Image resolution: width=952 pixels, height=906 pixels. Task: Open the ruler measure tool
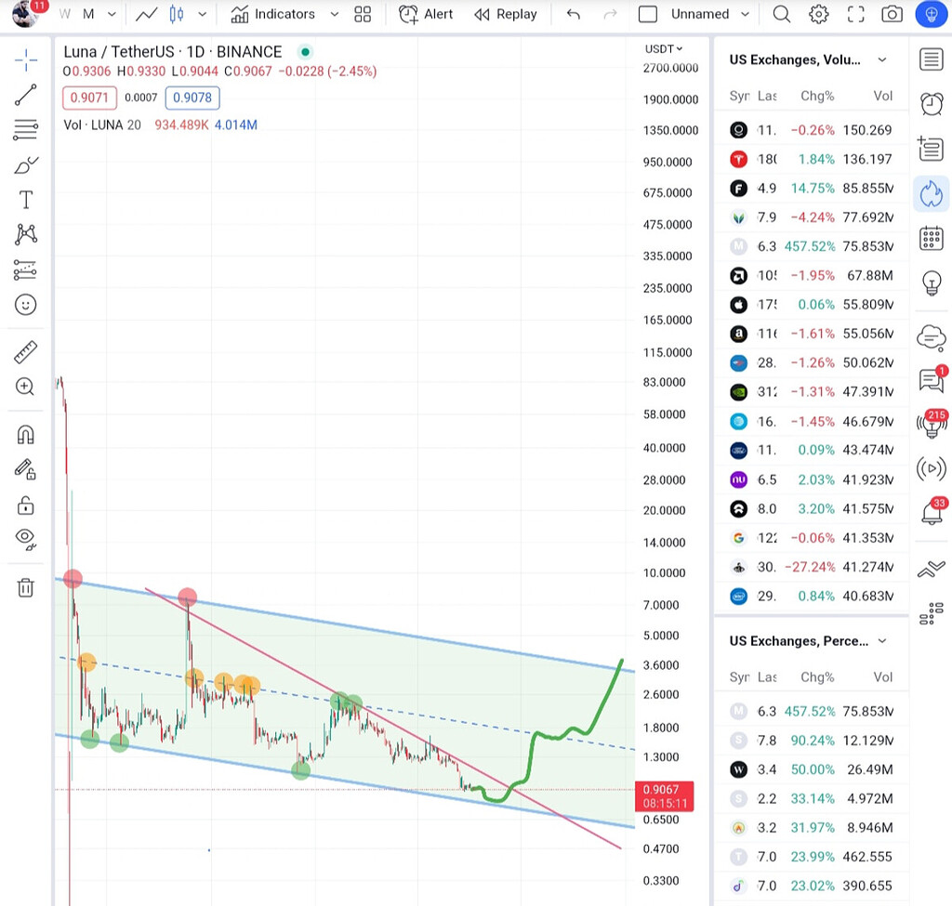25,352
